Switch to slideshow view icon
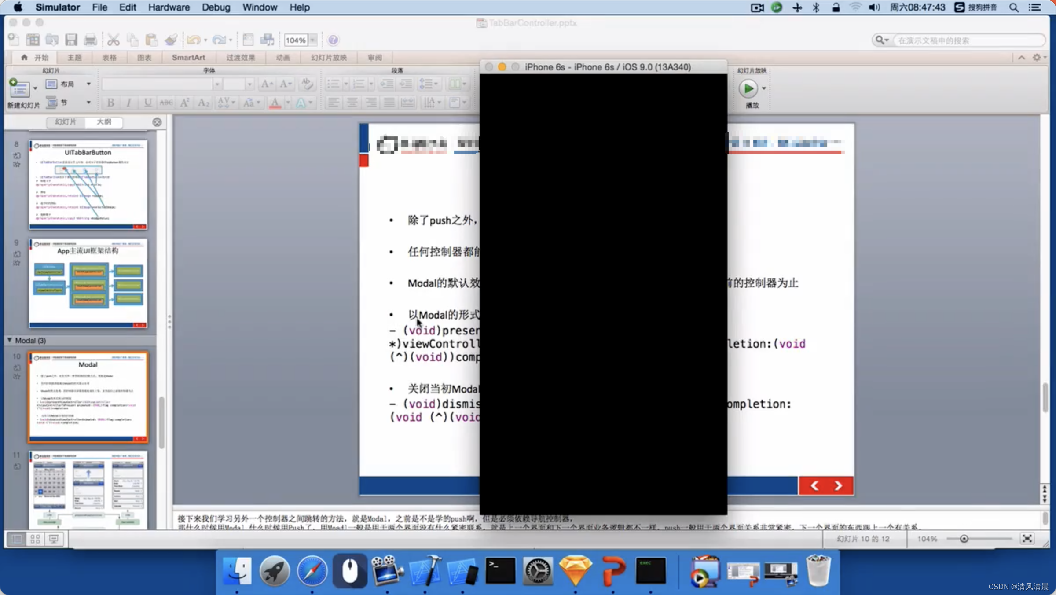This screenshot has width=1056, height=595. click(x=54, y=539)
